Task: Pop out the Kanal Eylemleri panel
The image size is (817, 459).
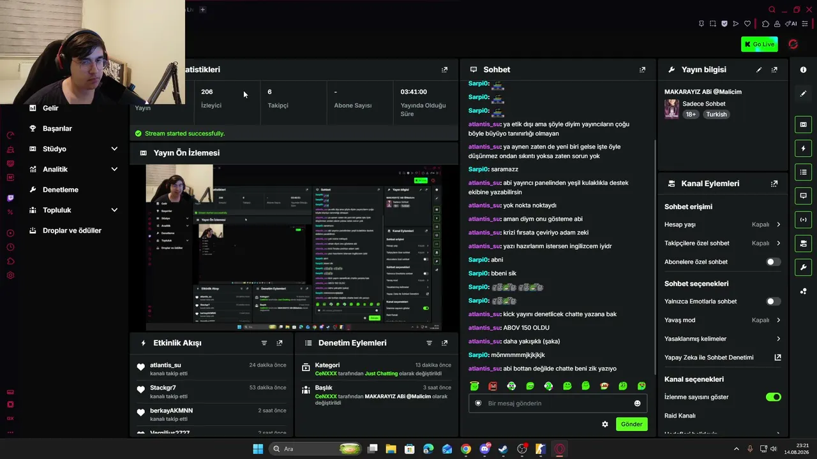Action: point(774,184)
